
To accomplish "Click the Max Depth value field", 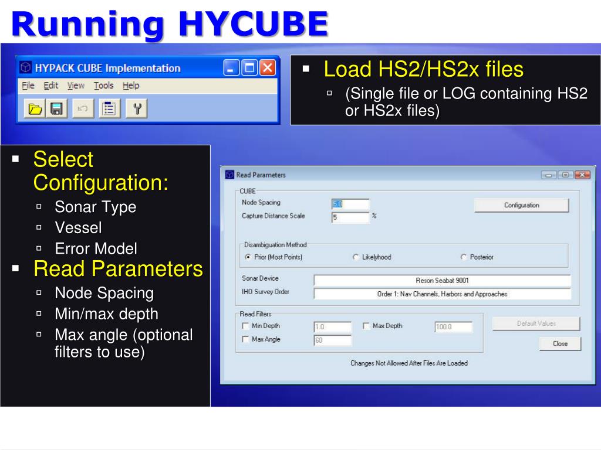I will 454,327.
